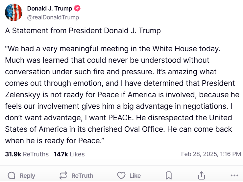
Task: Open the share post icon
Action: 202,175
